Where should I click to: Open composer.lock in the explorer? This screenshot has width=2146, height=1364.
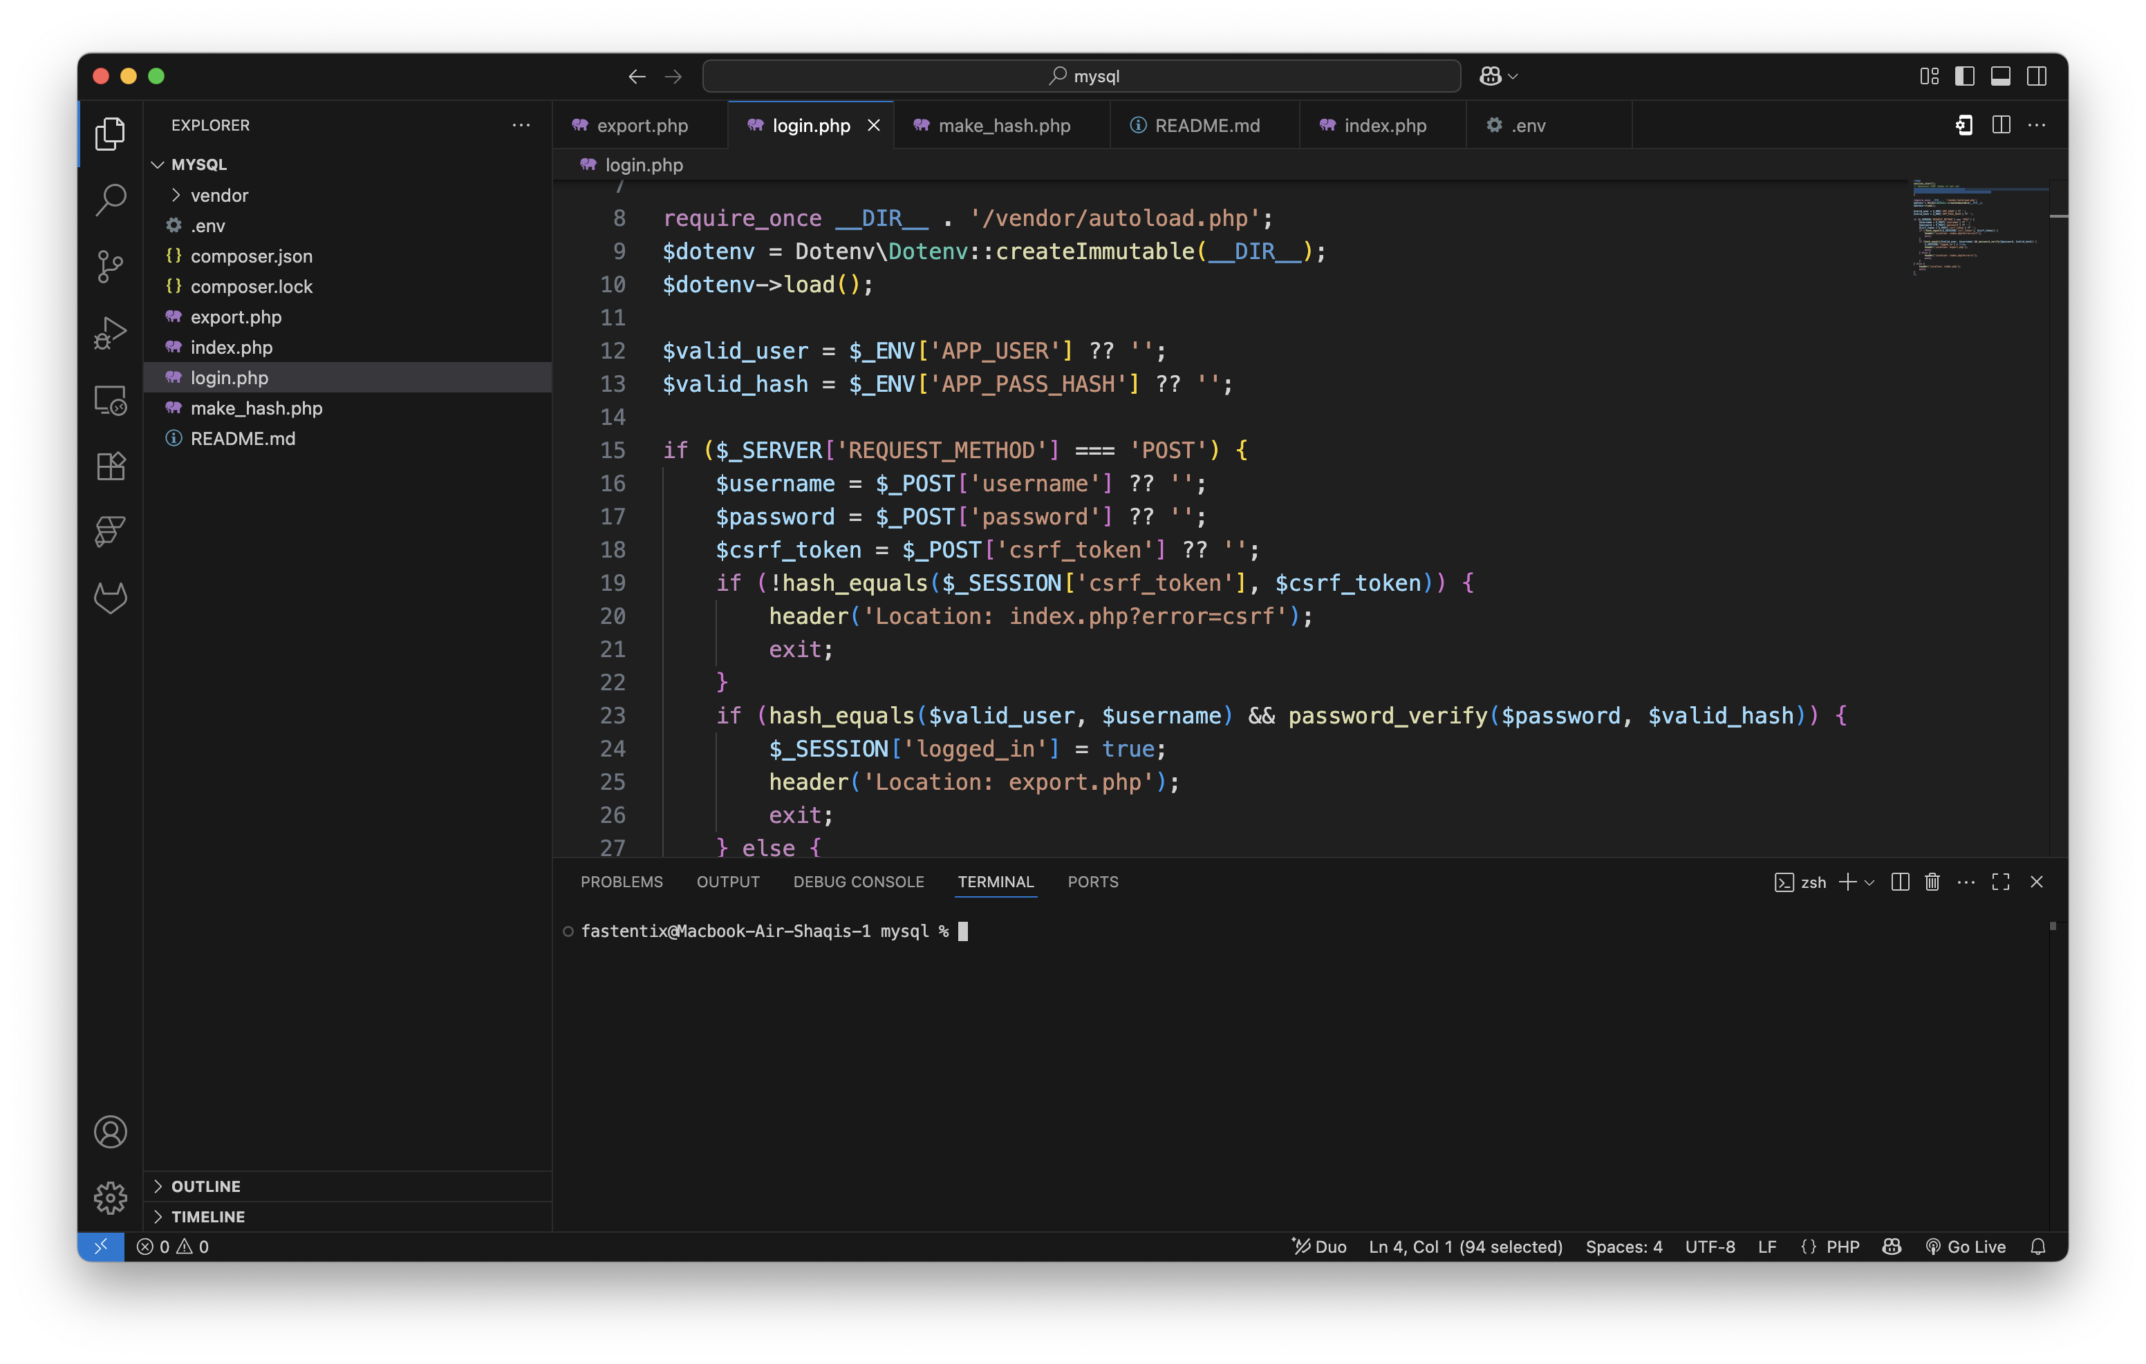click(252, 286)
